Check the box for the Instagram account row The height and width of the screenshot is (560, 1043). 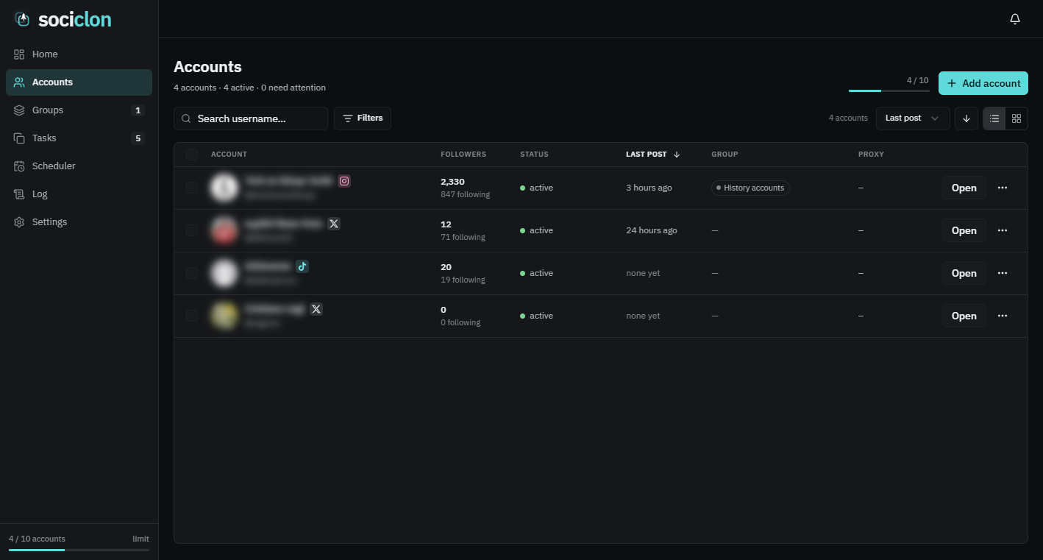pos(192,188)
